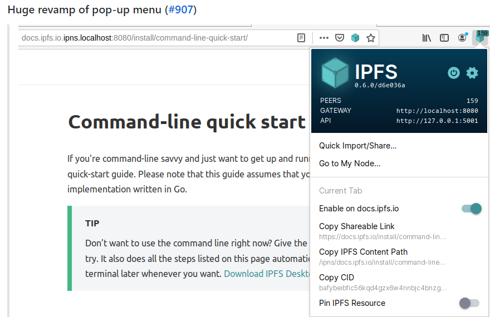
Task: Open page actions three-dot menu
Action: click(324, 38)
